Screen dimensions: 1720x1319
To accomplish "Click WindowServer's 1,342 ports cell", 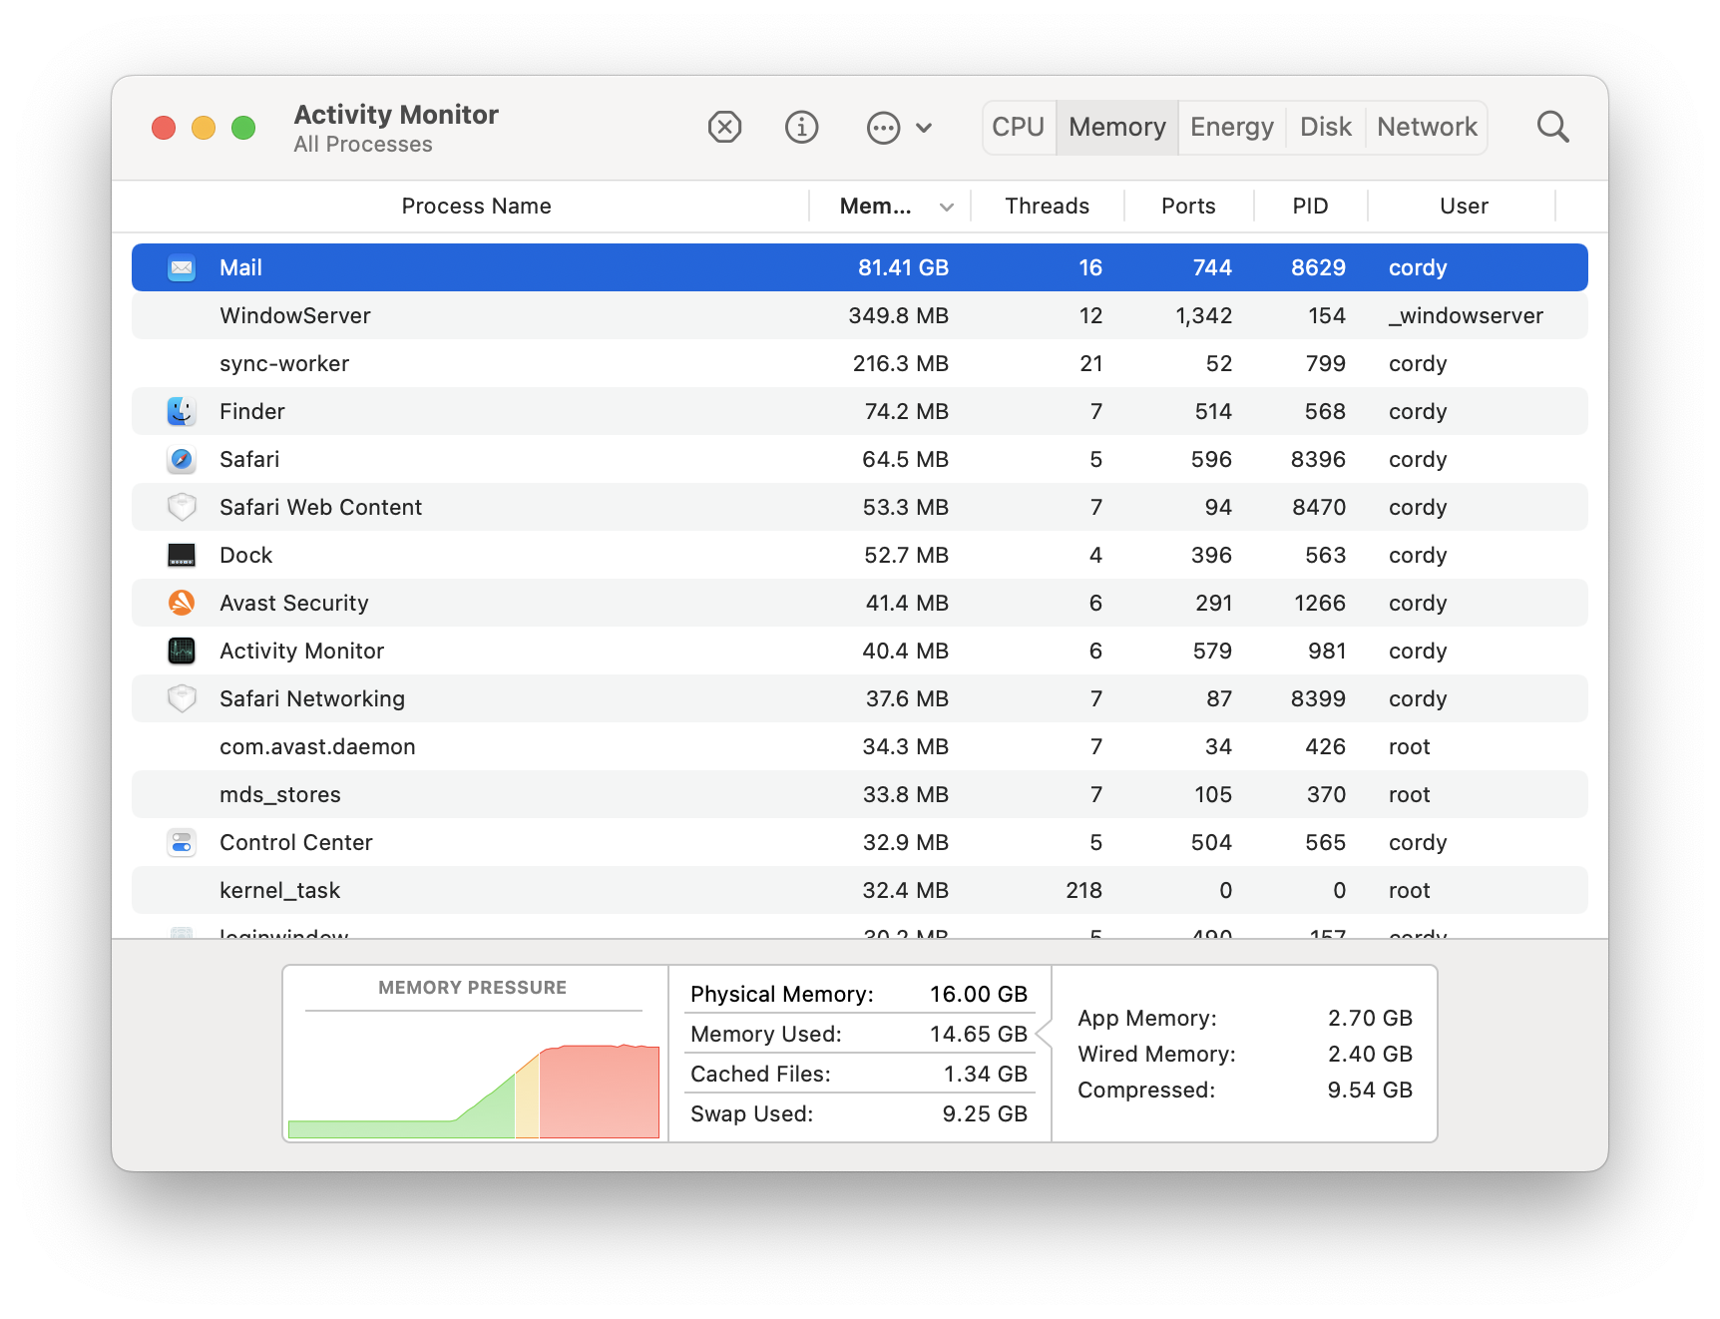I will click(1203, 315).
